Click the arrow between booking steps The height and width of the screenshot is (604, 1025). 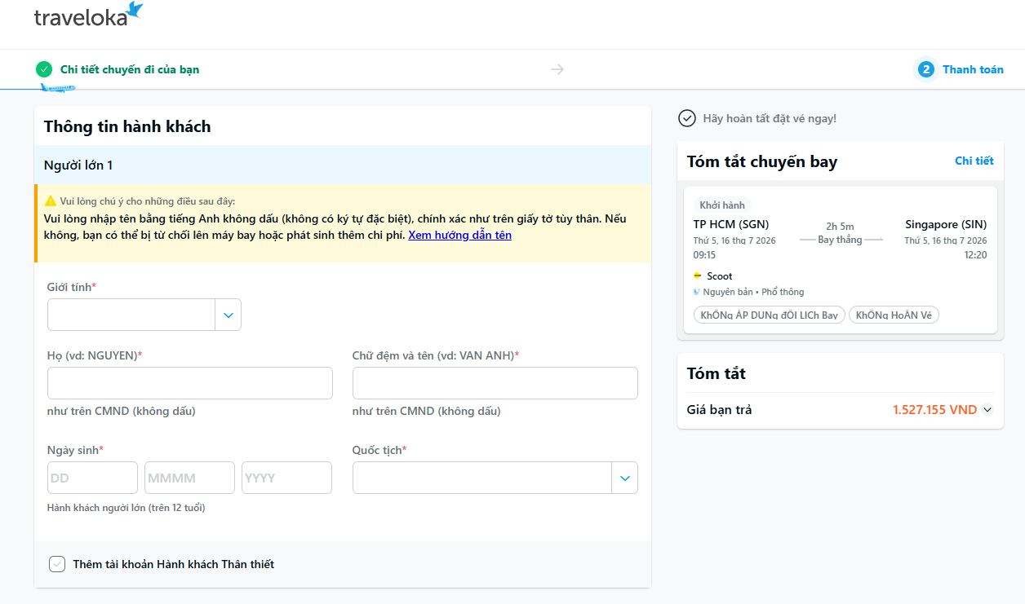(x=557, y=69)
